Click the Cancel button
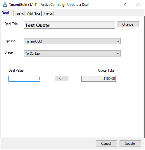Image resolution: width=145 pixels, height=150 pixels. (x=106, y=143)
